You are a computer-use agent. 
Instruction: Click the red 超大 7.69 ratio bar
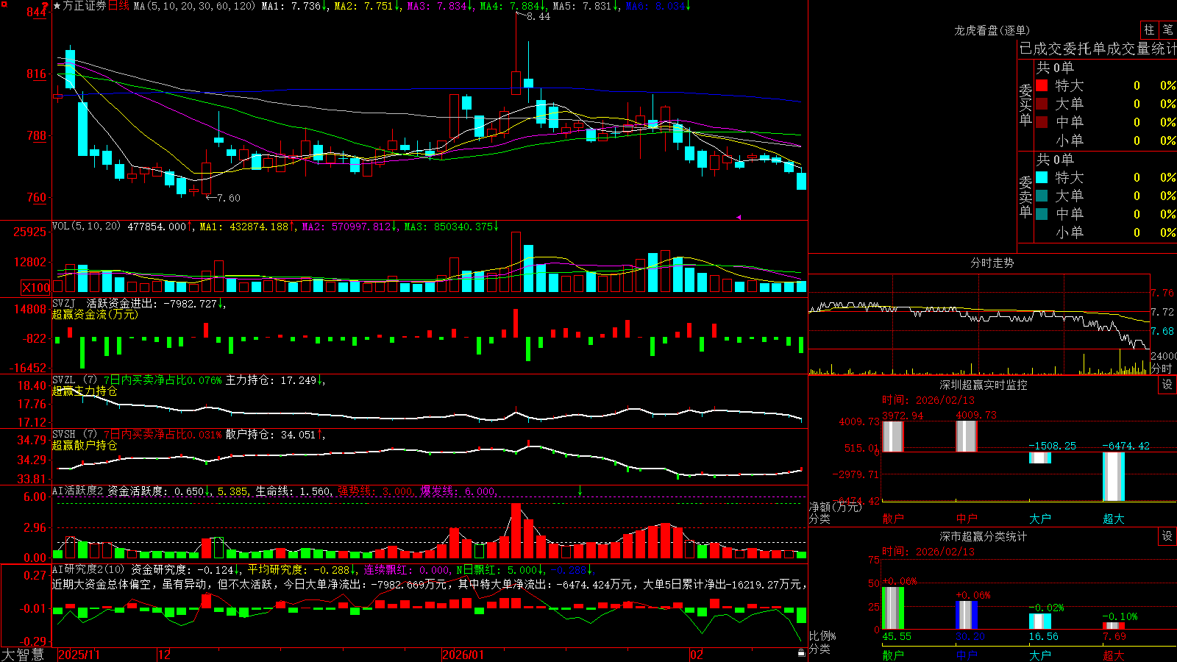[1113, 626]
